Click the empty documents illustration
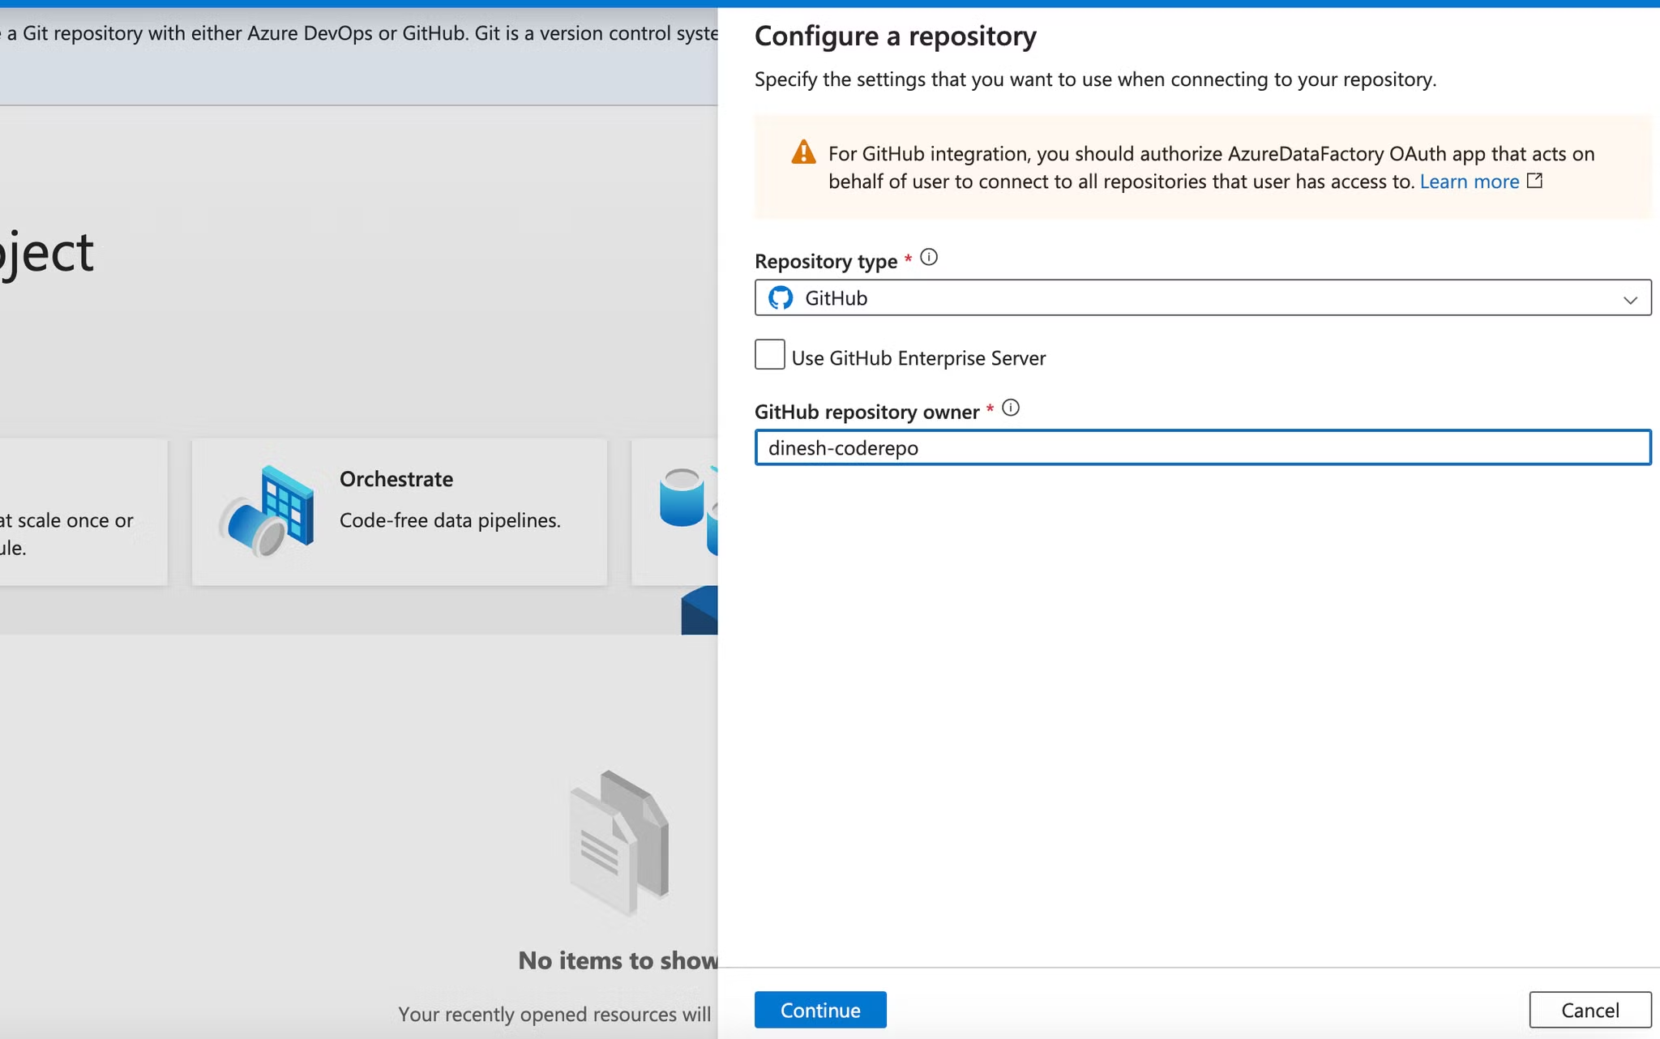The width and height of the screenshot is (1660, 1039). point(620,843)
